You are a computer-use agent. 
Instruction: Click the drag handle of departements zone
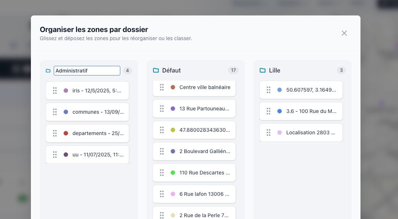(x=55, y=133)
